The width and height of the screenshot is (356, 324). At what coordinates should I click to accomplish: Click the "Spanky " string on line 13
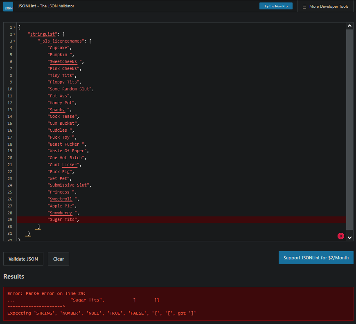click(x=59, y=110)
